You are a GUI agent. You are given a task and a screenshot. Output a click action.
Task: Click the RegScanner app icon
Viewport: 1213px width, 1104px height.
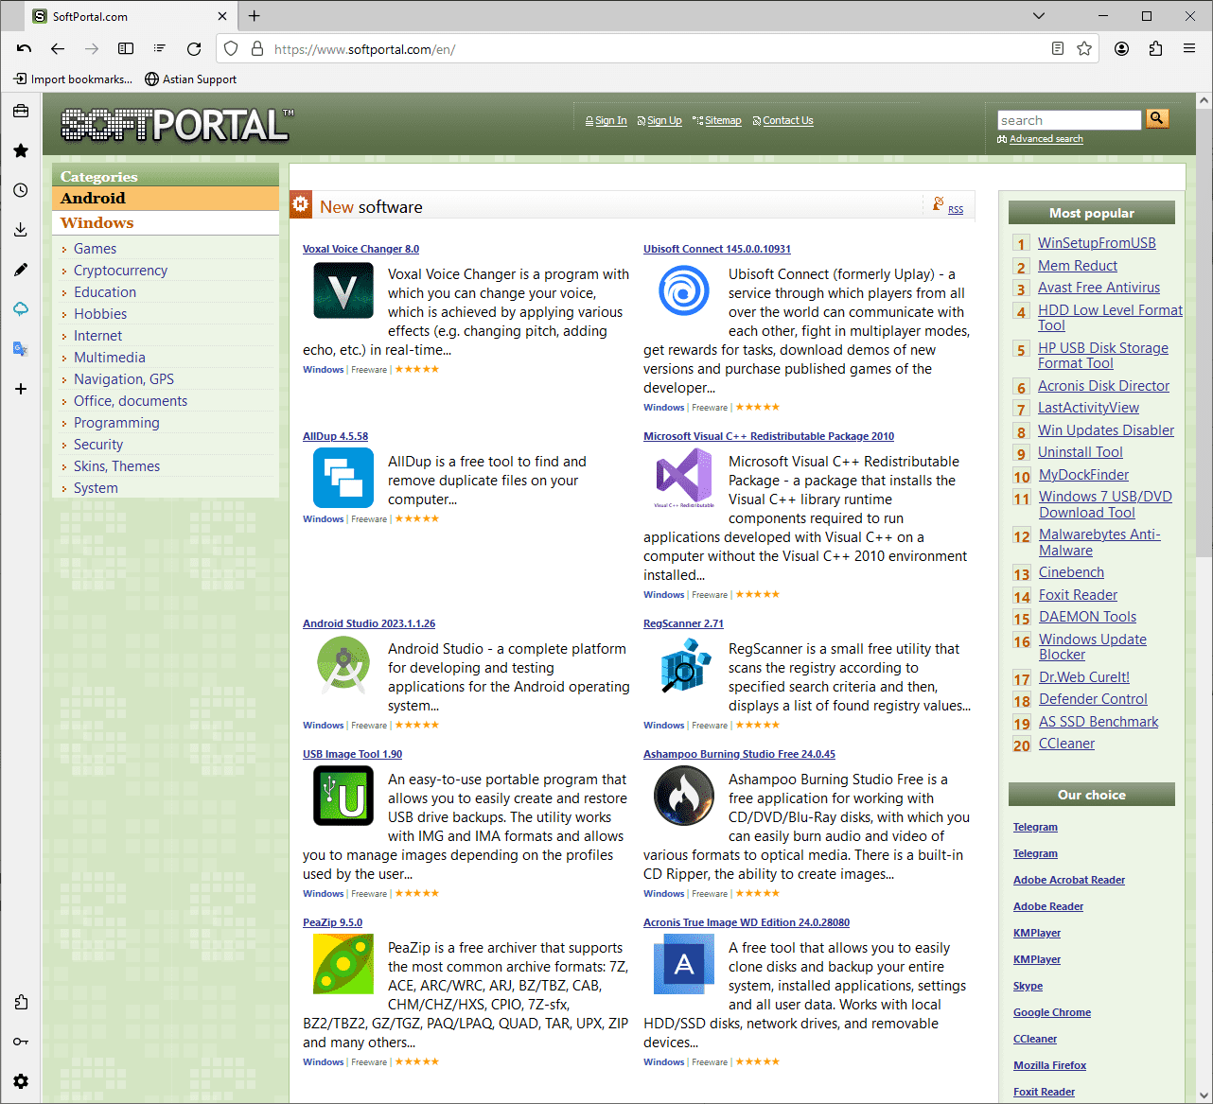[685, 665]
